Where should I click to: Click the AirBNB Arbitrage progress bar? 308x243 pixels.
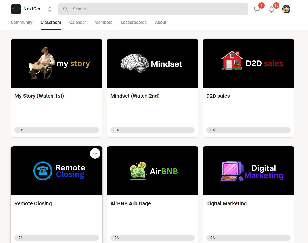(153, 238)
